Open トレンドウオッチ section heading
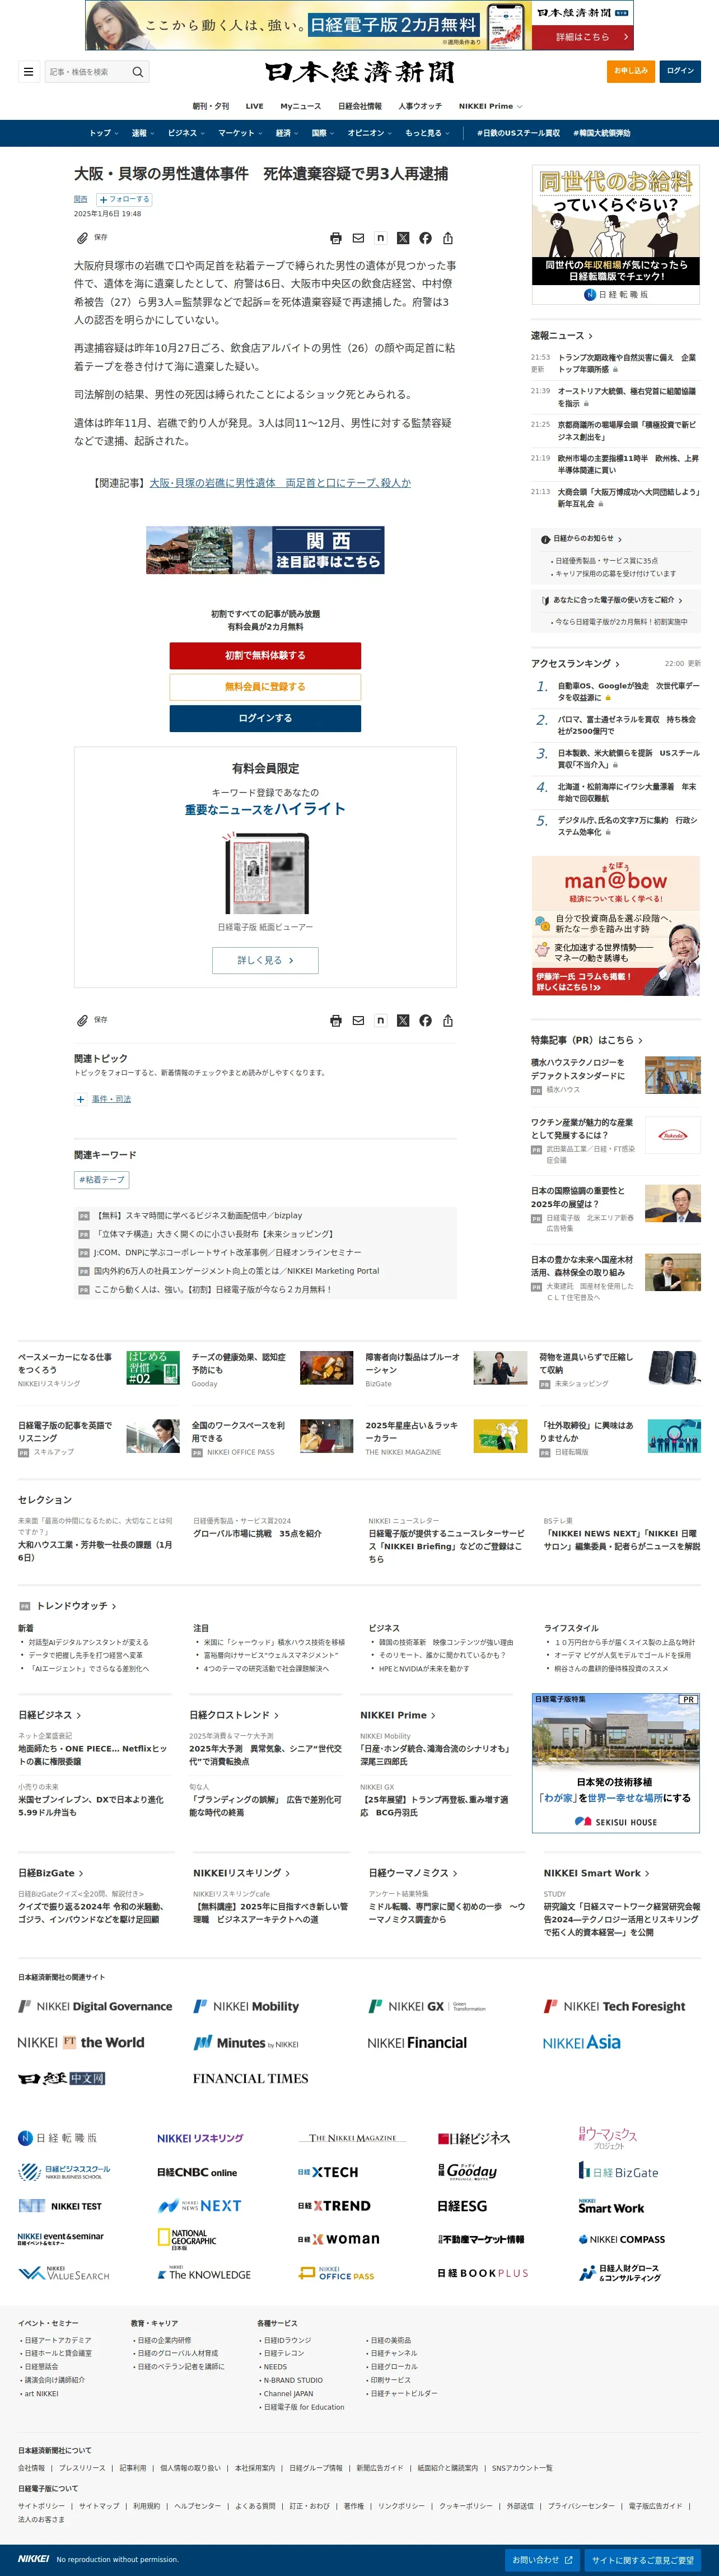719x2576 pixels. coord(77,1606)
